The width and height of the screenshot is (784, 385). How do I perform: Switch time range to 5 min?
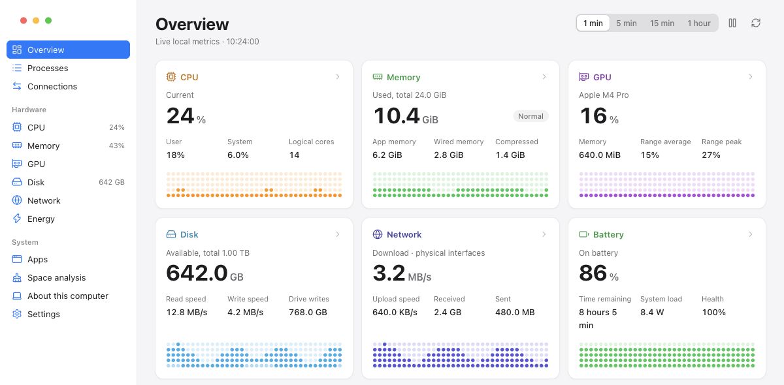coord(627,23)
